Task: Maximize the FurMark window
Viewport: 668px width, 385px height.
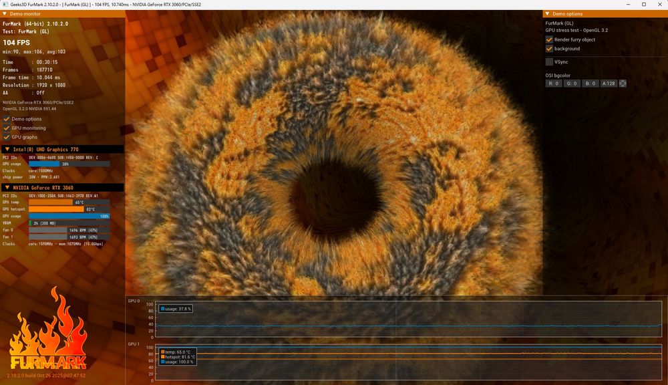Action: coord(644,4)
